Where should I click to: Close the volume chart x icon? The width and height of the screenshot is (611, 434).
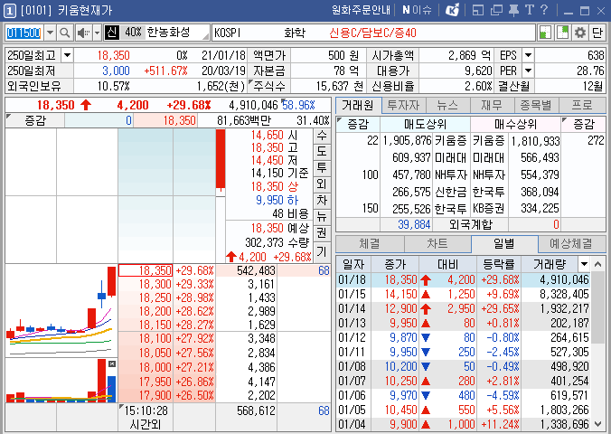point(112,363)
